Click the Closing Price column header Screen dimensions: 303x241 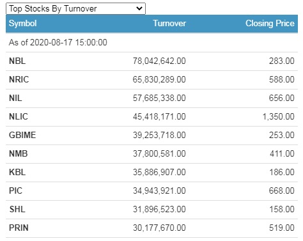(270, 24)
